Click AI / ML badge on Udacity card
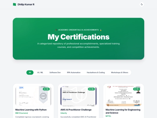 91,89
